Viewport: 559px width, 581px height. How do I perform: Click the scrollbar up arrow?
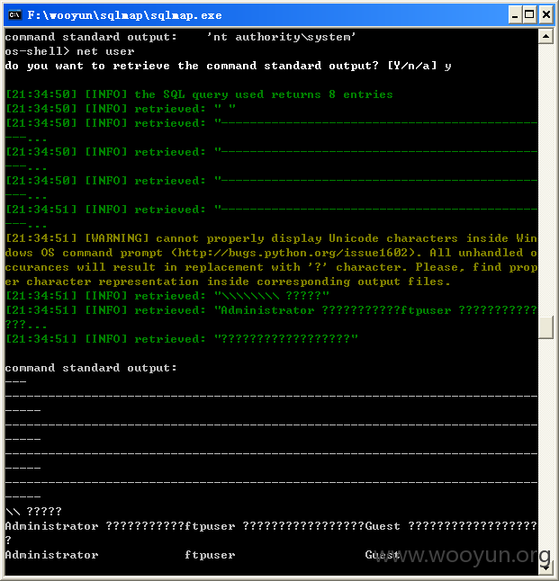click(x=545, y=36)
